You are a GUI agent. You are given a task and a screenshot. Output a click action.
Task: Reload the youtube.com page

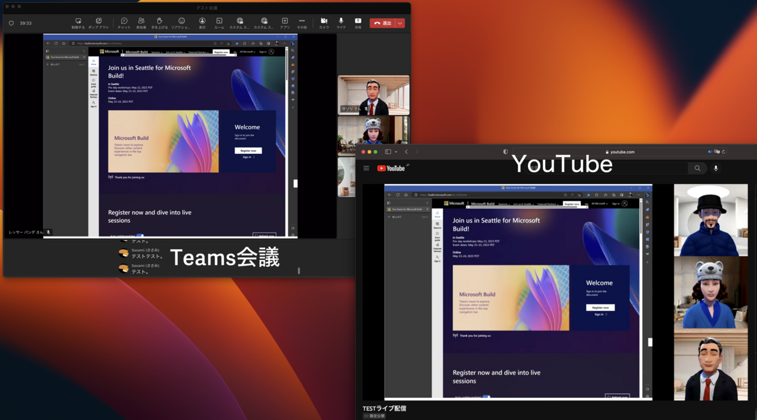click(724, 152)
